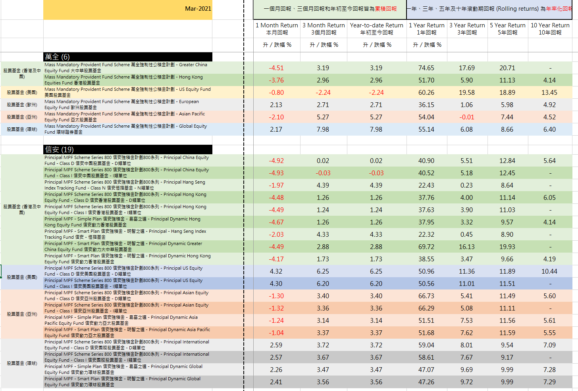The width and height of the screenshot is (578, 391).
Task: Select the 股票基金 (歐洲) category label
Action: click(22, 105)
